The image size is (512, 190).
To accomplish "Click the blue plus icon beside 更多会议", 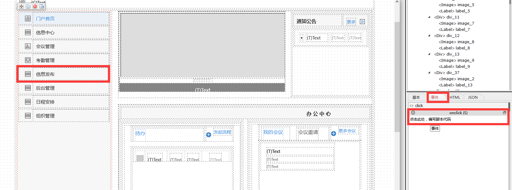I will (x=334, y=134).
